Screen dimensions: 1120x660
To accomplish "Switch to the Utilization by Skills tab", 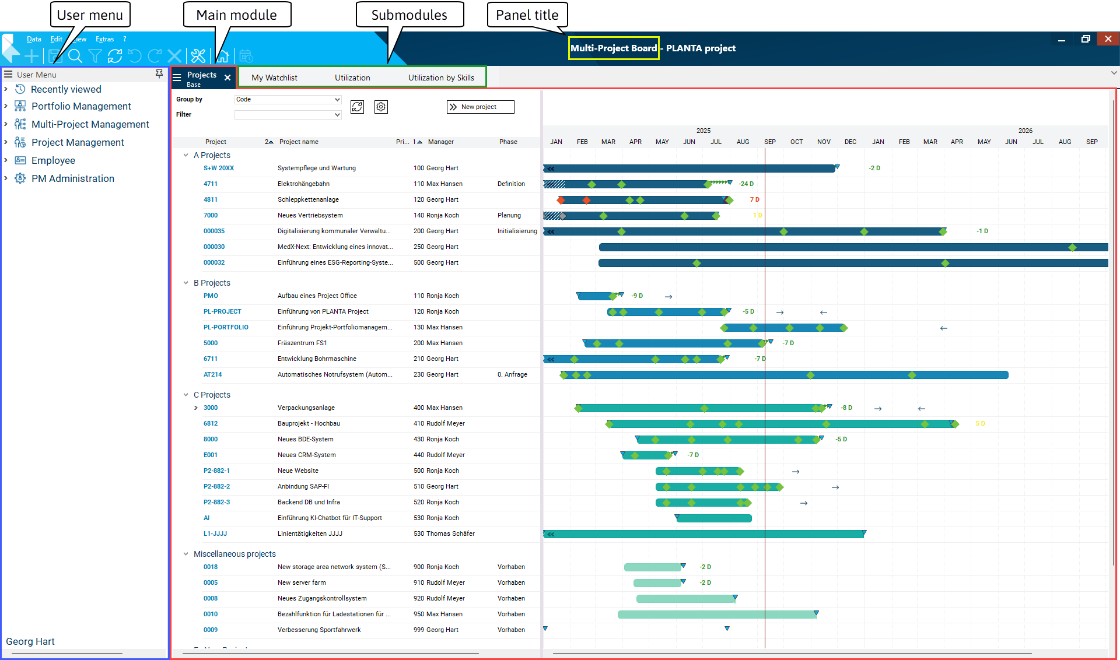I will click(441, 78).
